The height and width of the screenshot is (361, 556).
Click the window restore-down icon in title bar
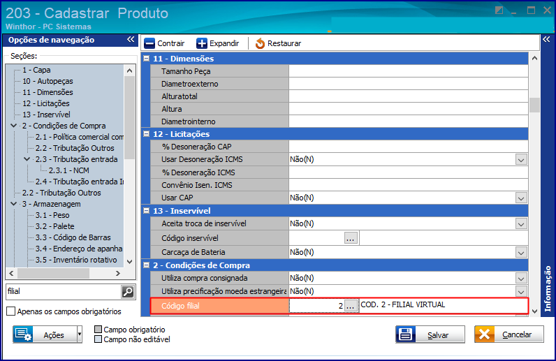point(499,10)
